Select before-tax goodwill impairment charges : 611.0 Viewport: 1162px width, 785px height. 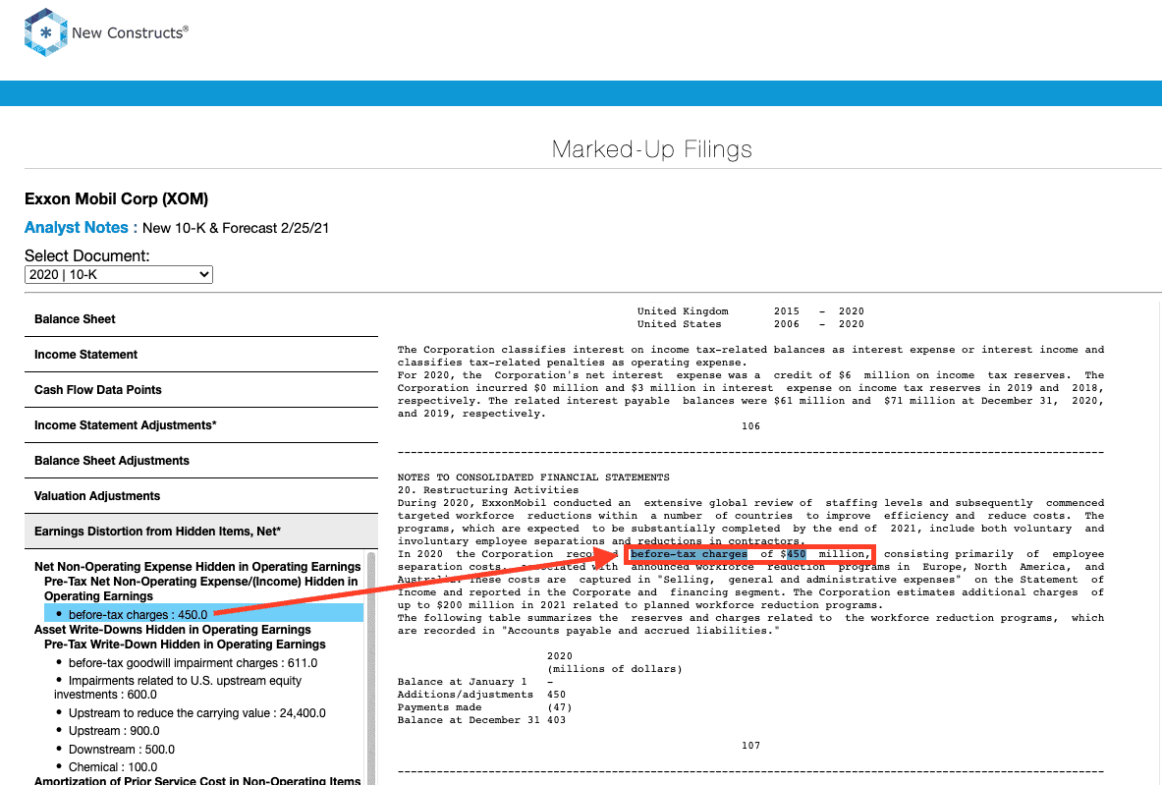[x=193, y=663]
